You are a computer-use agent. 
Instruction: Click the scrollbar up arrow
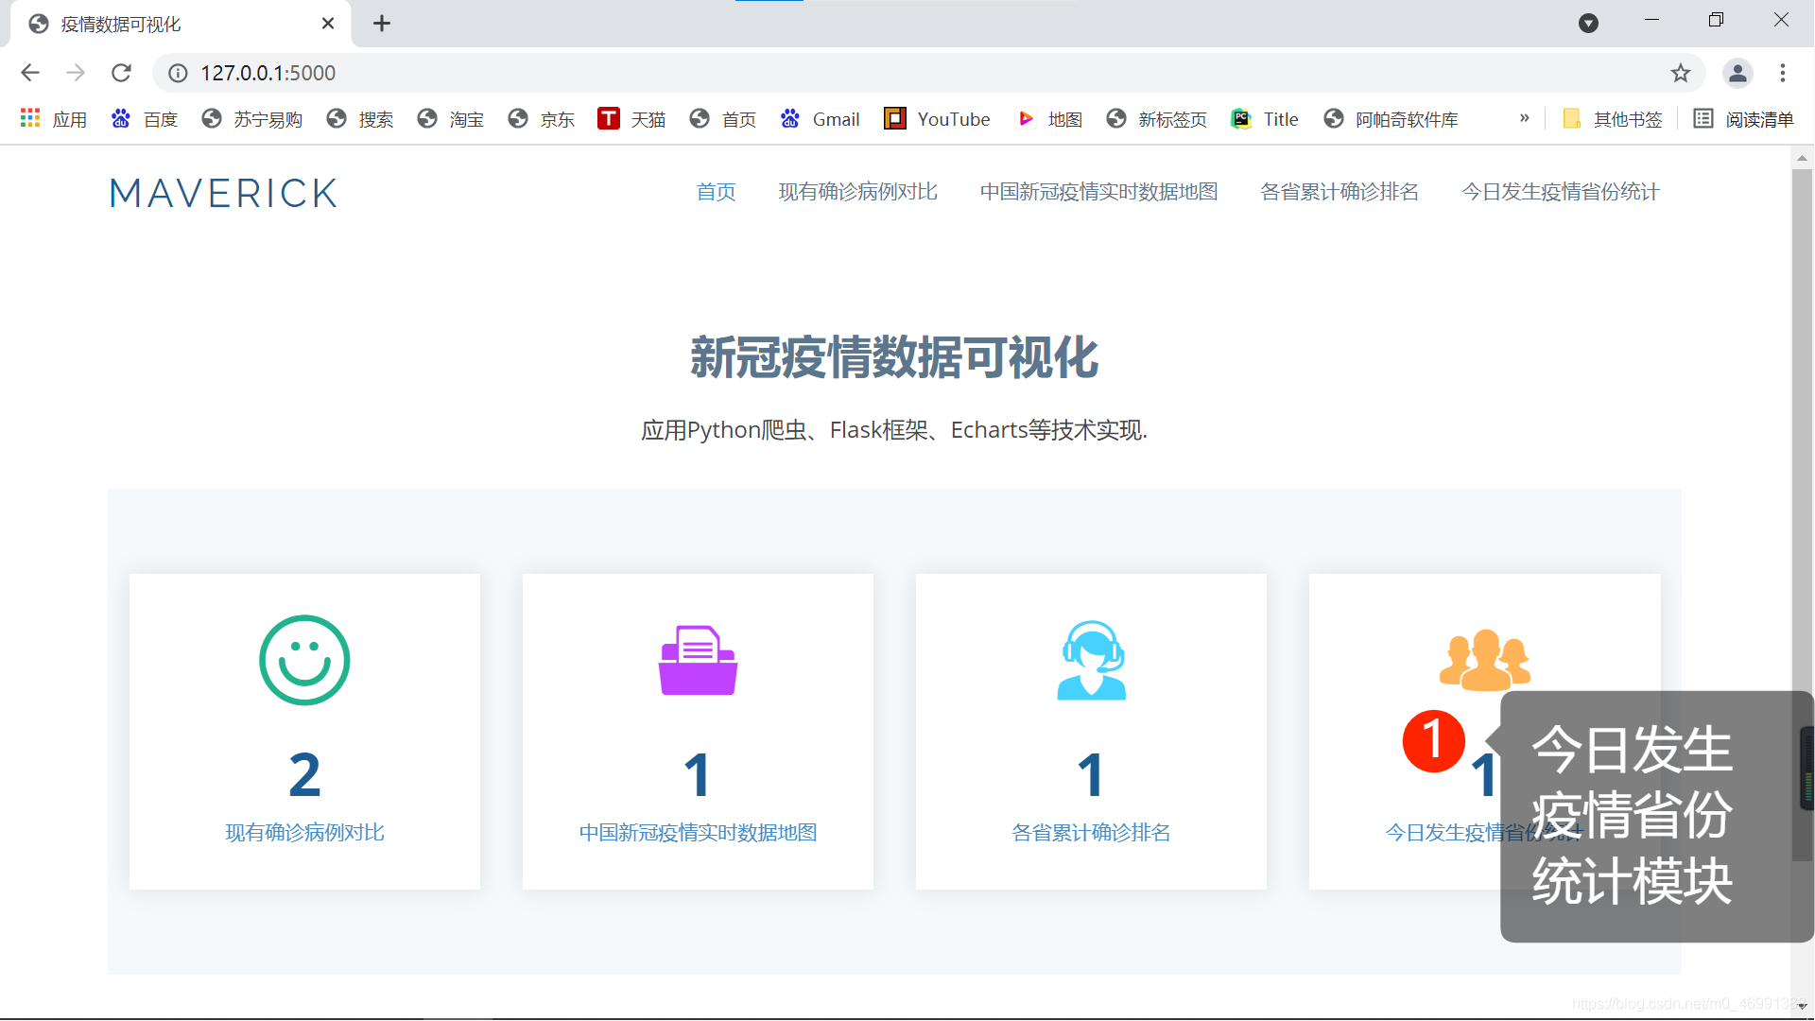(1802, 157)
